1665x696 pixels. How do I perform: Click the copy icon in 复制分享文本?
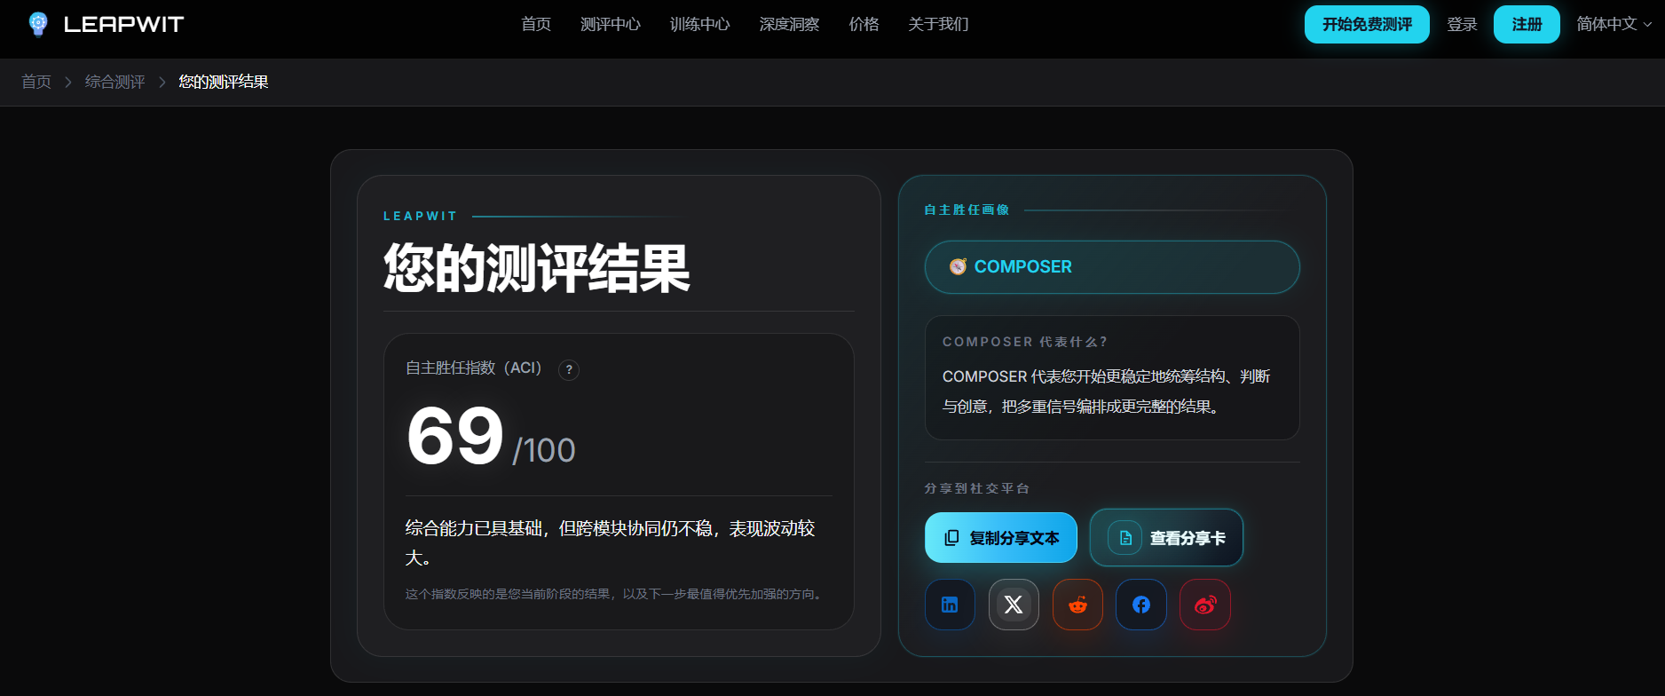(x=951, y=538)
